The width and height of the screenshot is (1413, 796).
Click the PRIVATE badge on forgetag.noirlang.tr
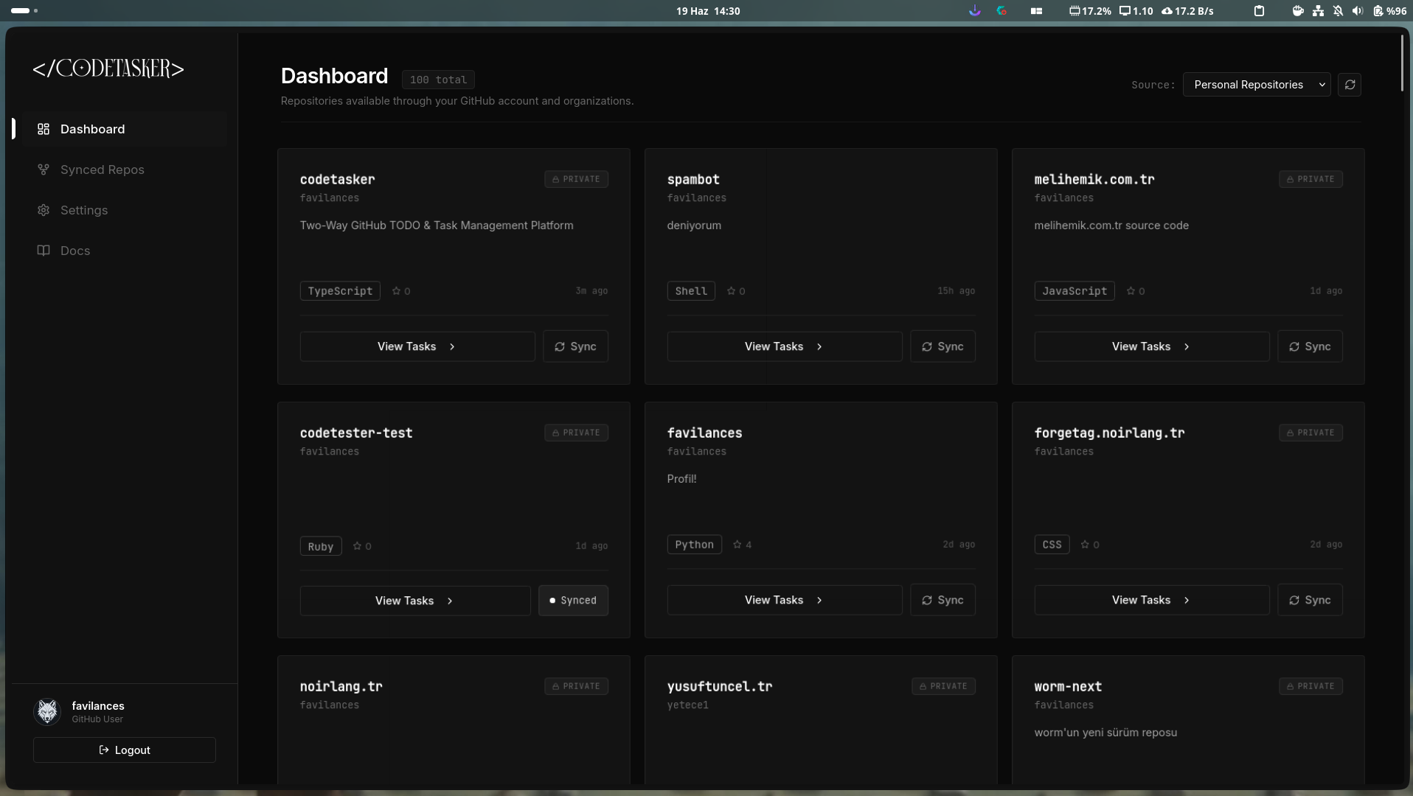[1310, 433]
